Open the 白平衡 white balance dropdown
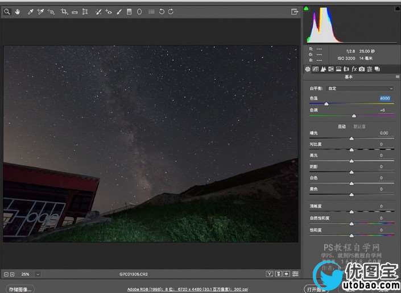 click(360, 89)
